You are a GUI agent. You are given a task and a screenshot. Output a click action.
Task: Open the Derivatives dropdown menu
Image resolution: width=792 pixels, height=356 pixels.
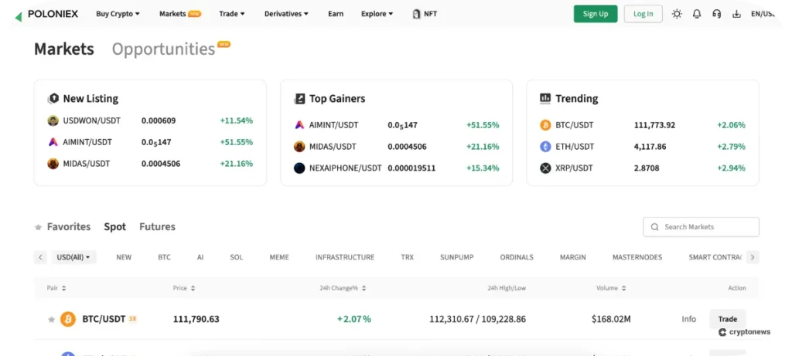(x=286, y=14)
